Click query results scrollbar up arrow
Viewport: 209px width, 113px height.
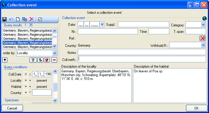tap(55, 31)
